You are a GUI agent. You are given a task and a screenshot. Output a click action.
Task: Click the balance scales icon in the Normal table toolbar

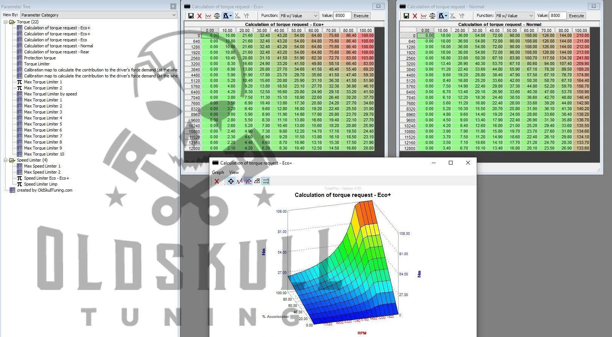coord(432,16)
